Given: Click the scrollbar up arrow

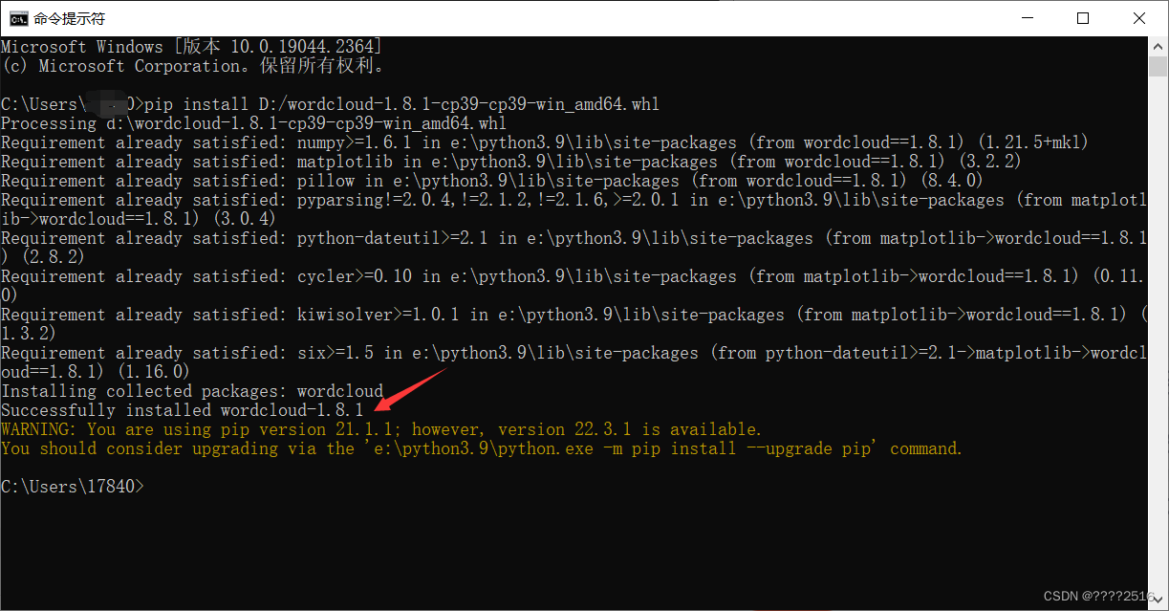Looking at the screenshot, I should pos(1158,46).
